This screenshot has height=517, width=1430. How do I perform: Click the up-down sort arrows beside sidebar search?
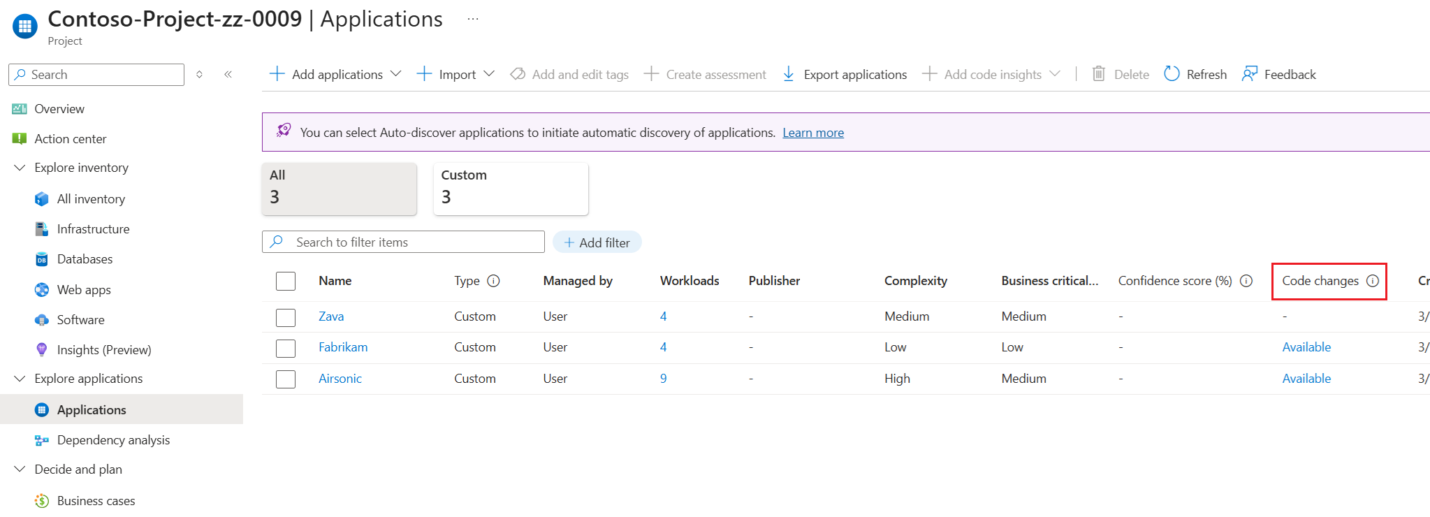200,74
